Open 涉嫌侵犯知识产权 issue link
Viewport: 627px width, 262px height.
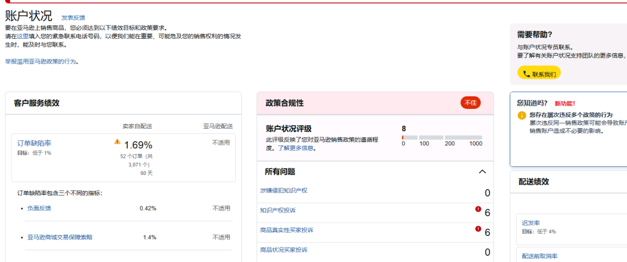click(x=283, y=191)
